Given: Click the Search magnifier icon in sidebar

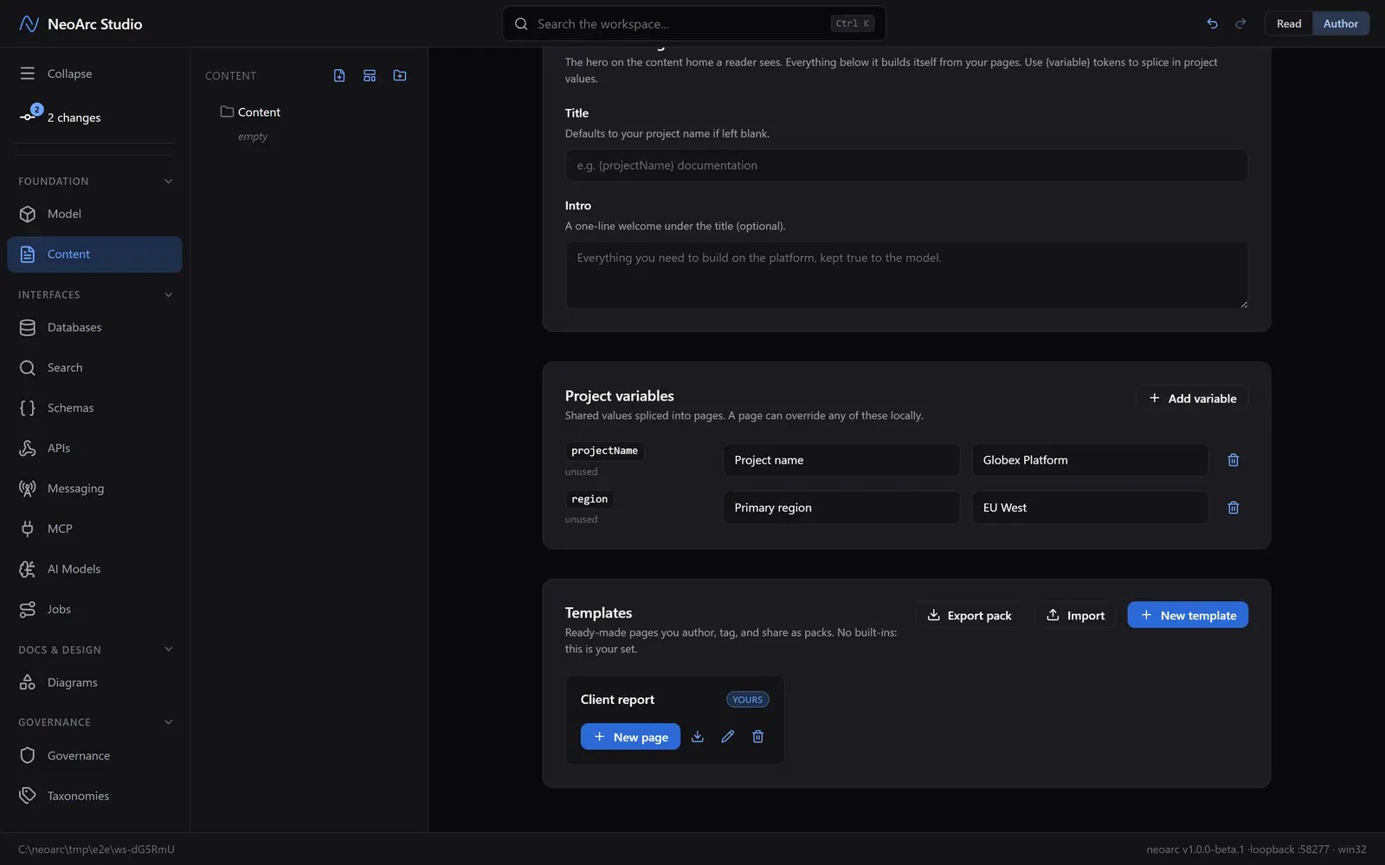Looking at the screenshot, I should 28,368.
